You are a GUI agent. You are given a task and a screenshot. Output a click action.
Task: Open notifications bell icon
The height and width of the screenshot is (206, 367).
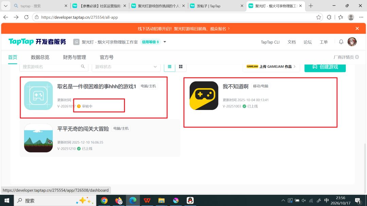(x=341, y=42)
